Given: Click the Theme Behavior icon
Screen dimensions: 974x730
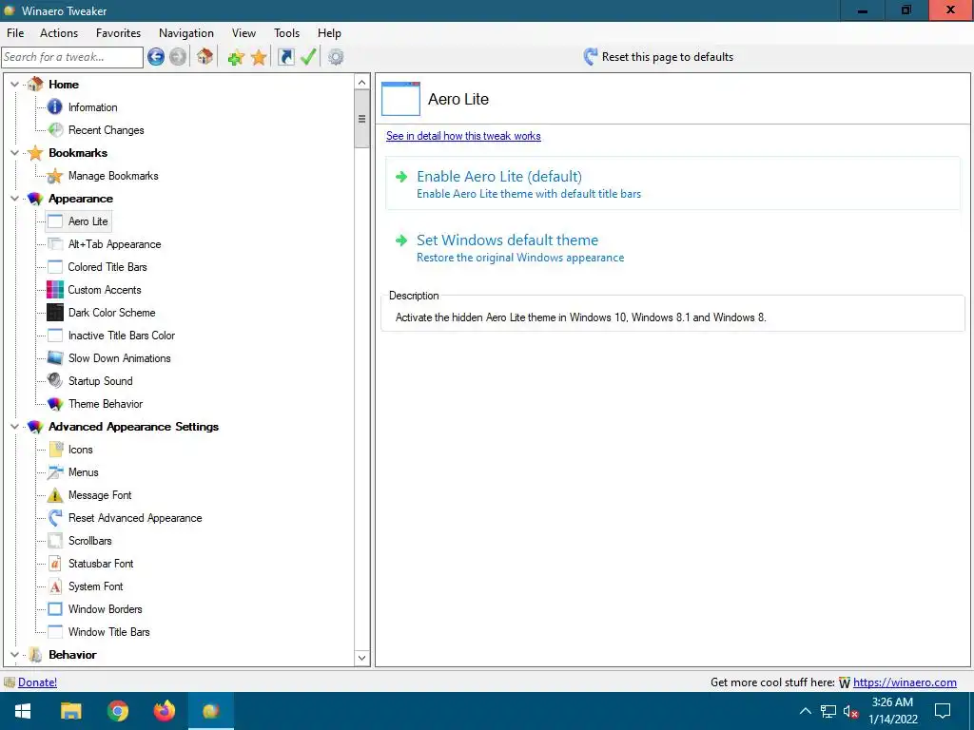Looking at the screenshot, I should click(54, 403).
